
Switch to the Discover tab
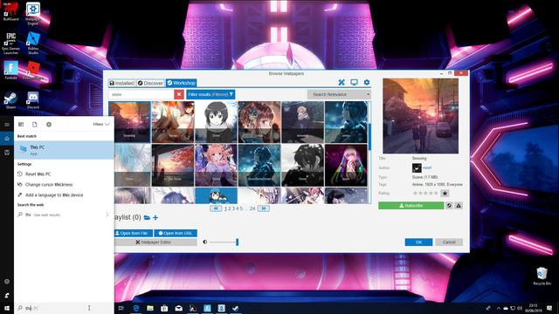coord(150,83)
